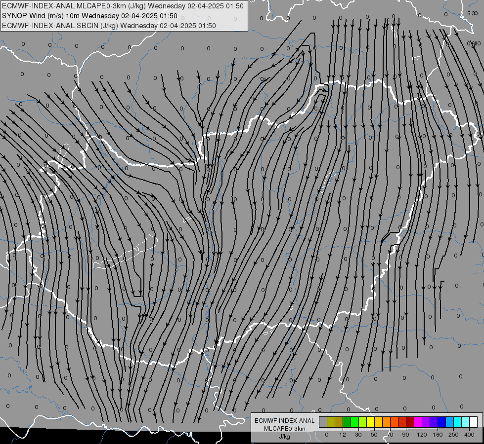Click the white legend swatch
The image size is (484, 444).
click(x=474, y=422)
